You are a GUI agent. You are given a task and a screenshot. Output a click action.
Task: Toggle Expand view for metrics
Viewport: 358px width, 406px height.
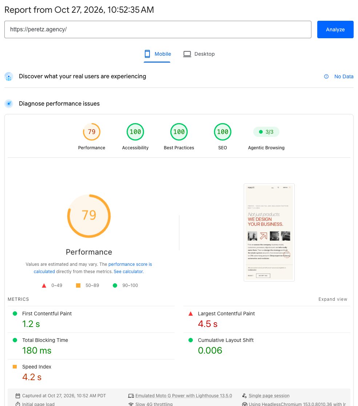pyautogui.click(x=333, y=299)
